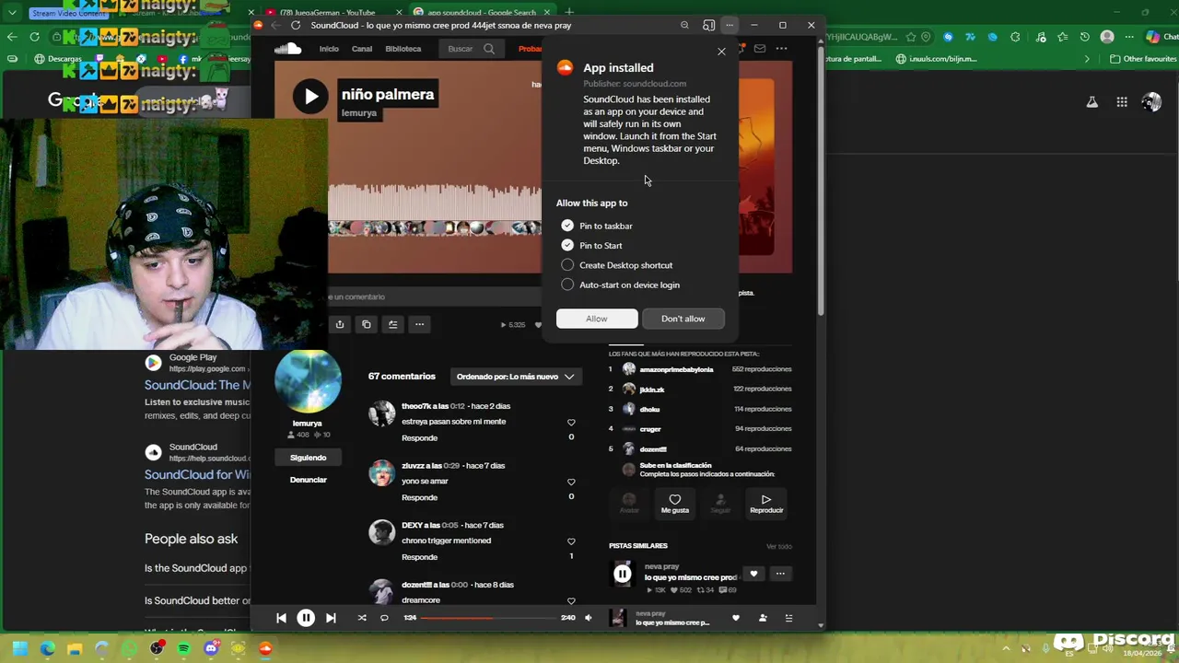Skip to the next track
Screen dimensions: 1179x663
click(331, 618)
